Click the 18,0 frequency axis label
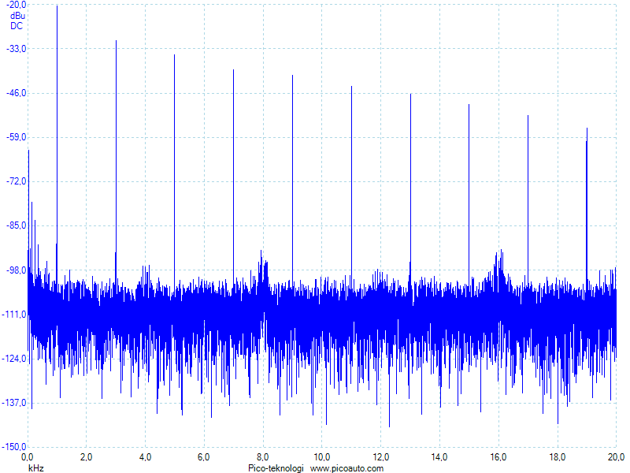The height and width of the screenshot is (473, 630). coord(558,457)
